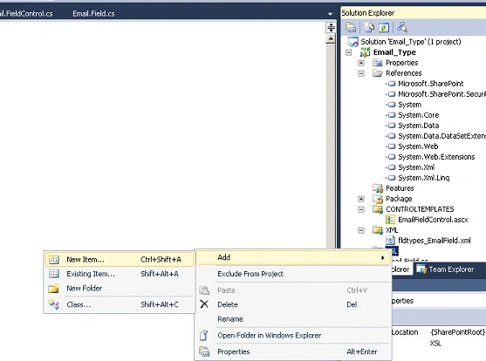The image size is (486, 361).
Task: Choose Delete from context menu
Action: tap(293, 304)
